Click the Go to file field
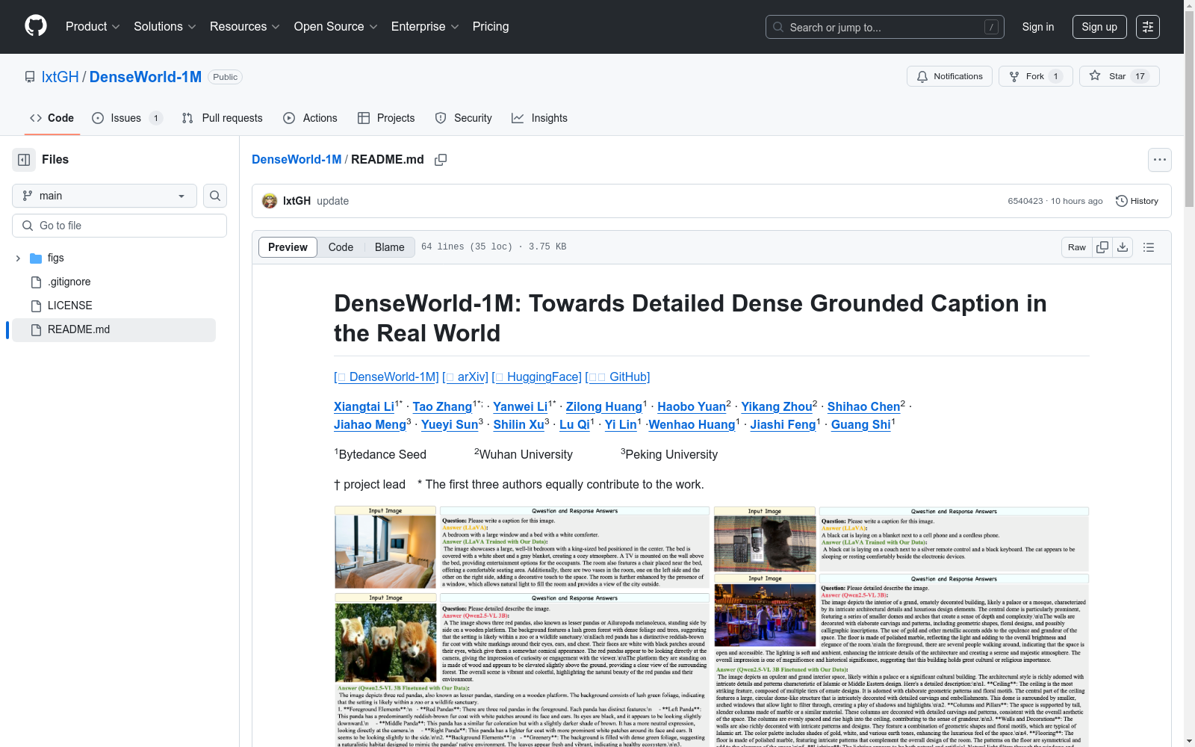 click(x=119, y=226)
